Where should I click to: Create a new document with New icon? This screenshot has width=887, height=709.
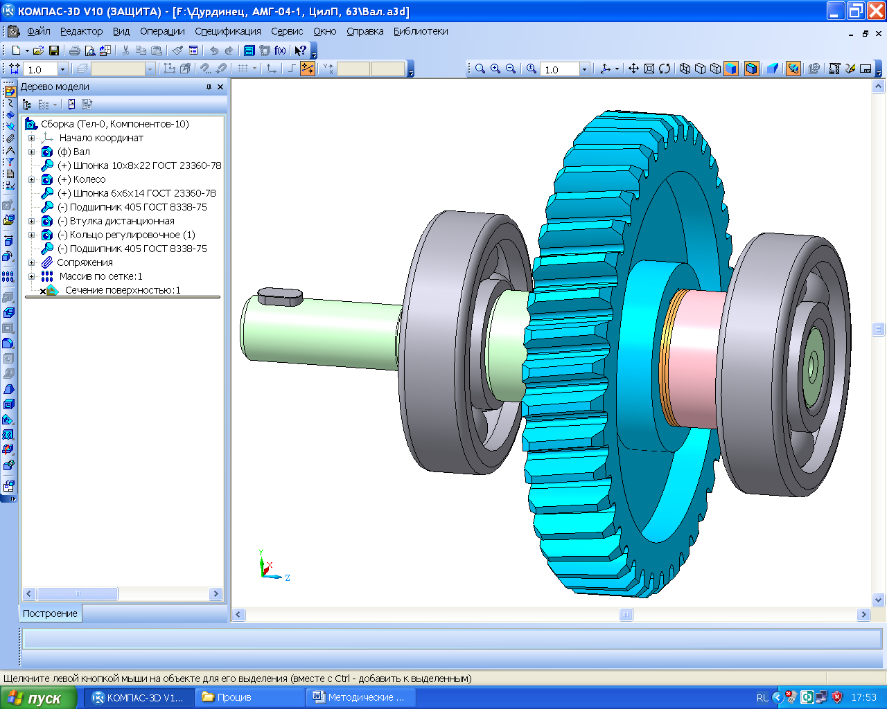coord(16,51)
